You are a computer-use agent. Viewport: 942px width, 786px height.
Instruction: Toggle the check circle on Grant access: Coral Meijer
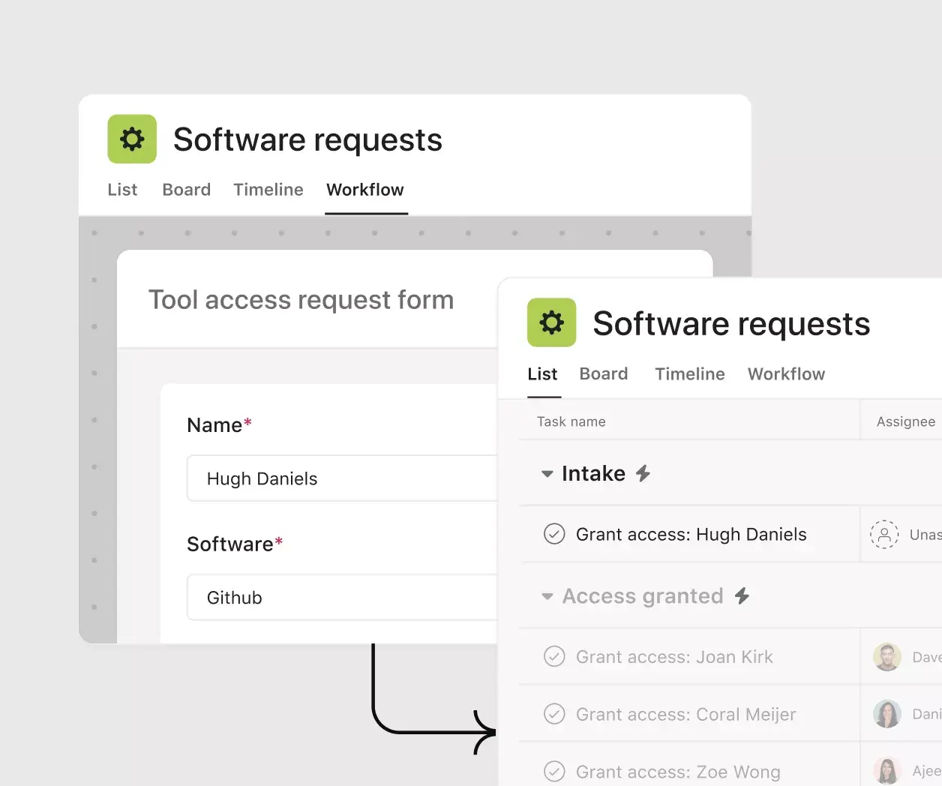554,713
